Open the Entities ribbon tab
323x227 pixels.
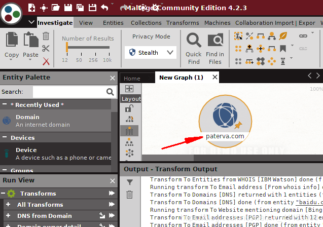(113, 23)
